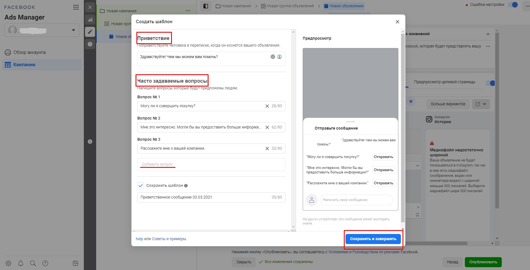Collapse the section with chevron up
The width and height of the screenshot is (530, 270).
pos(488,34)
